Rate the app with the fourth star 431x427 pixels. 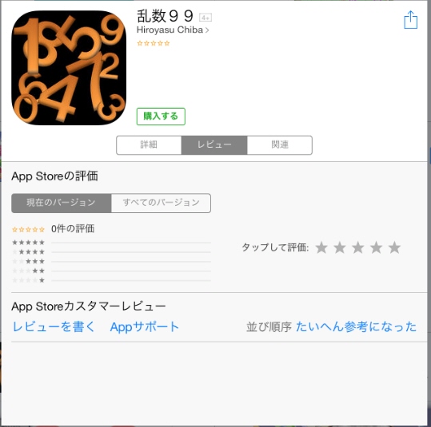coord(377,247)
